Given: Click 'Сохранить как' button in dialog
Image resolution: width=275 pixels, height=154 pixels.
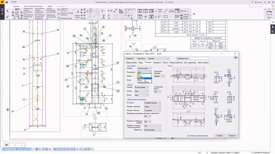Looking at the screenshot, I should coord(182,58).
